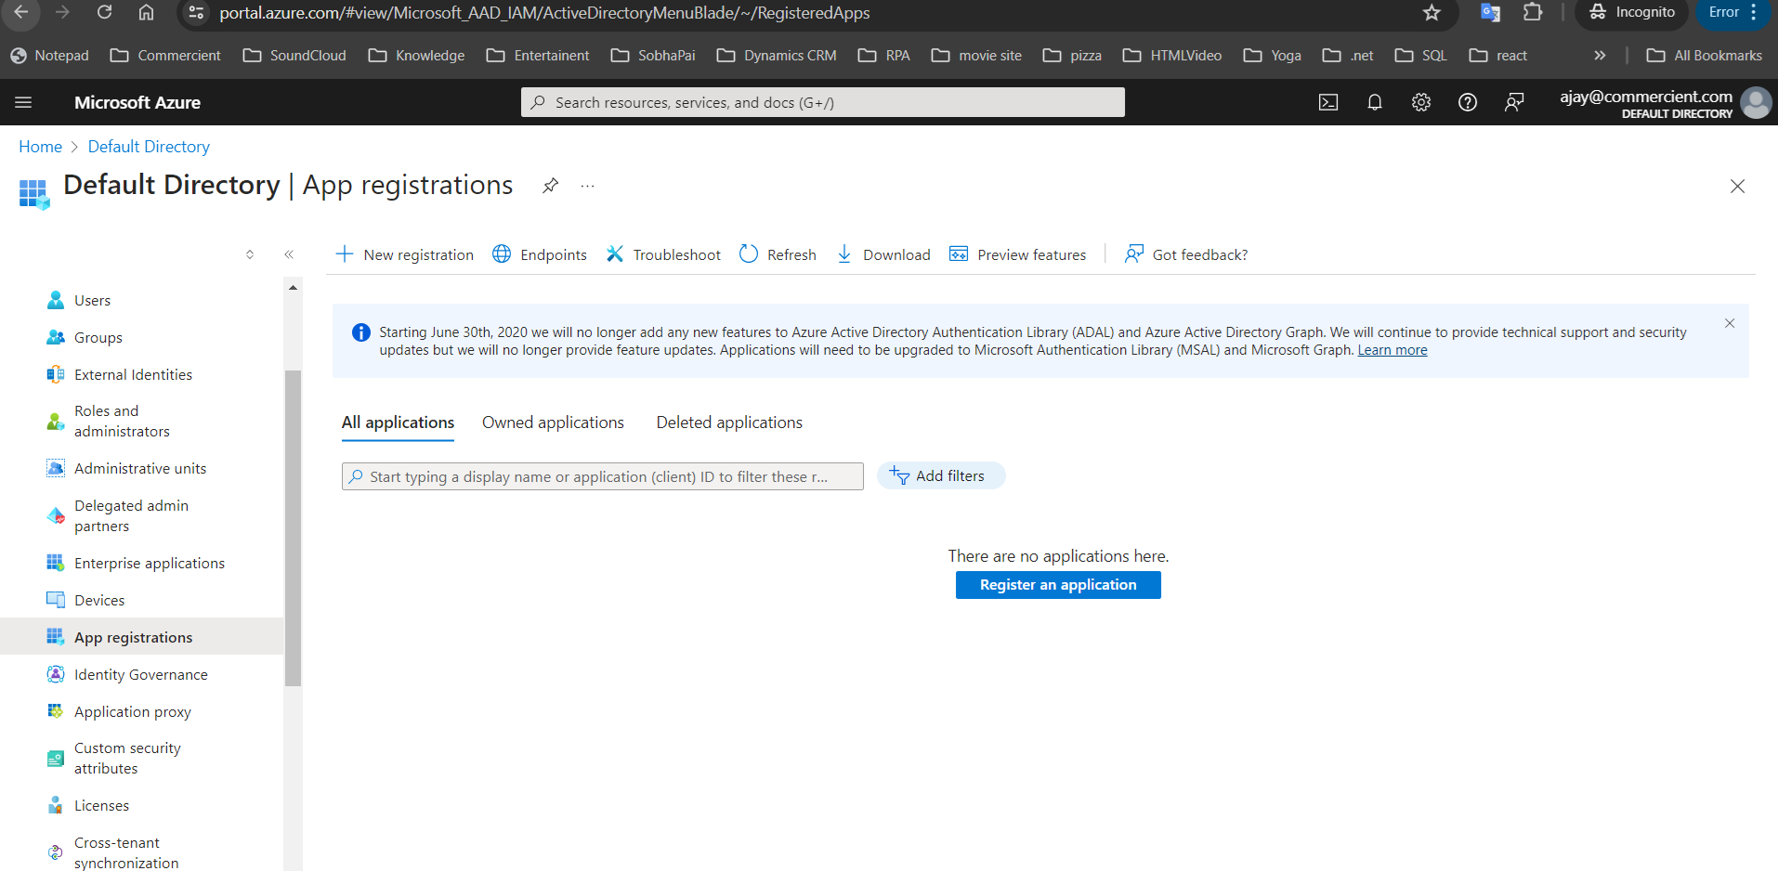
Task: Refresh the app registrations list
Action: click(x=778, y=254)
